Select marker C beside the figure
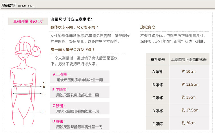 (44, 94)
